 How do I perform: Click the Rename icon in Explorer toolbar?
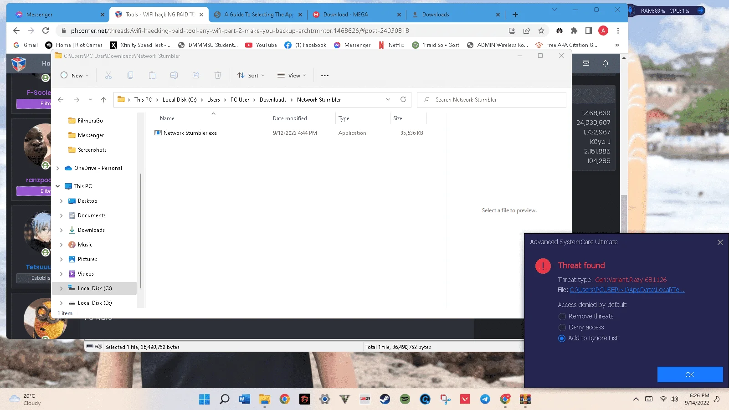point(174,76)
